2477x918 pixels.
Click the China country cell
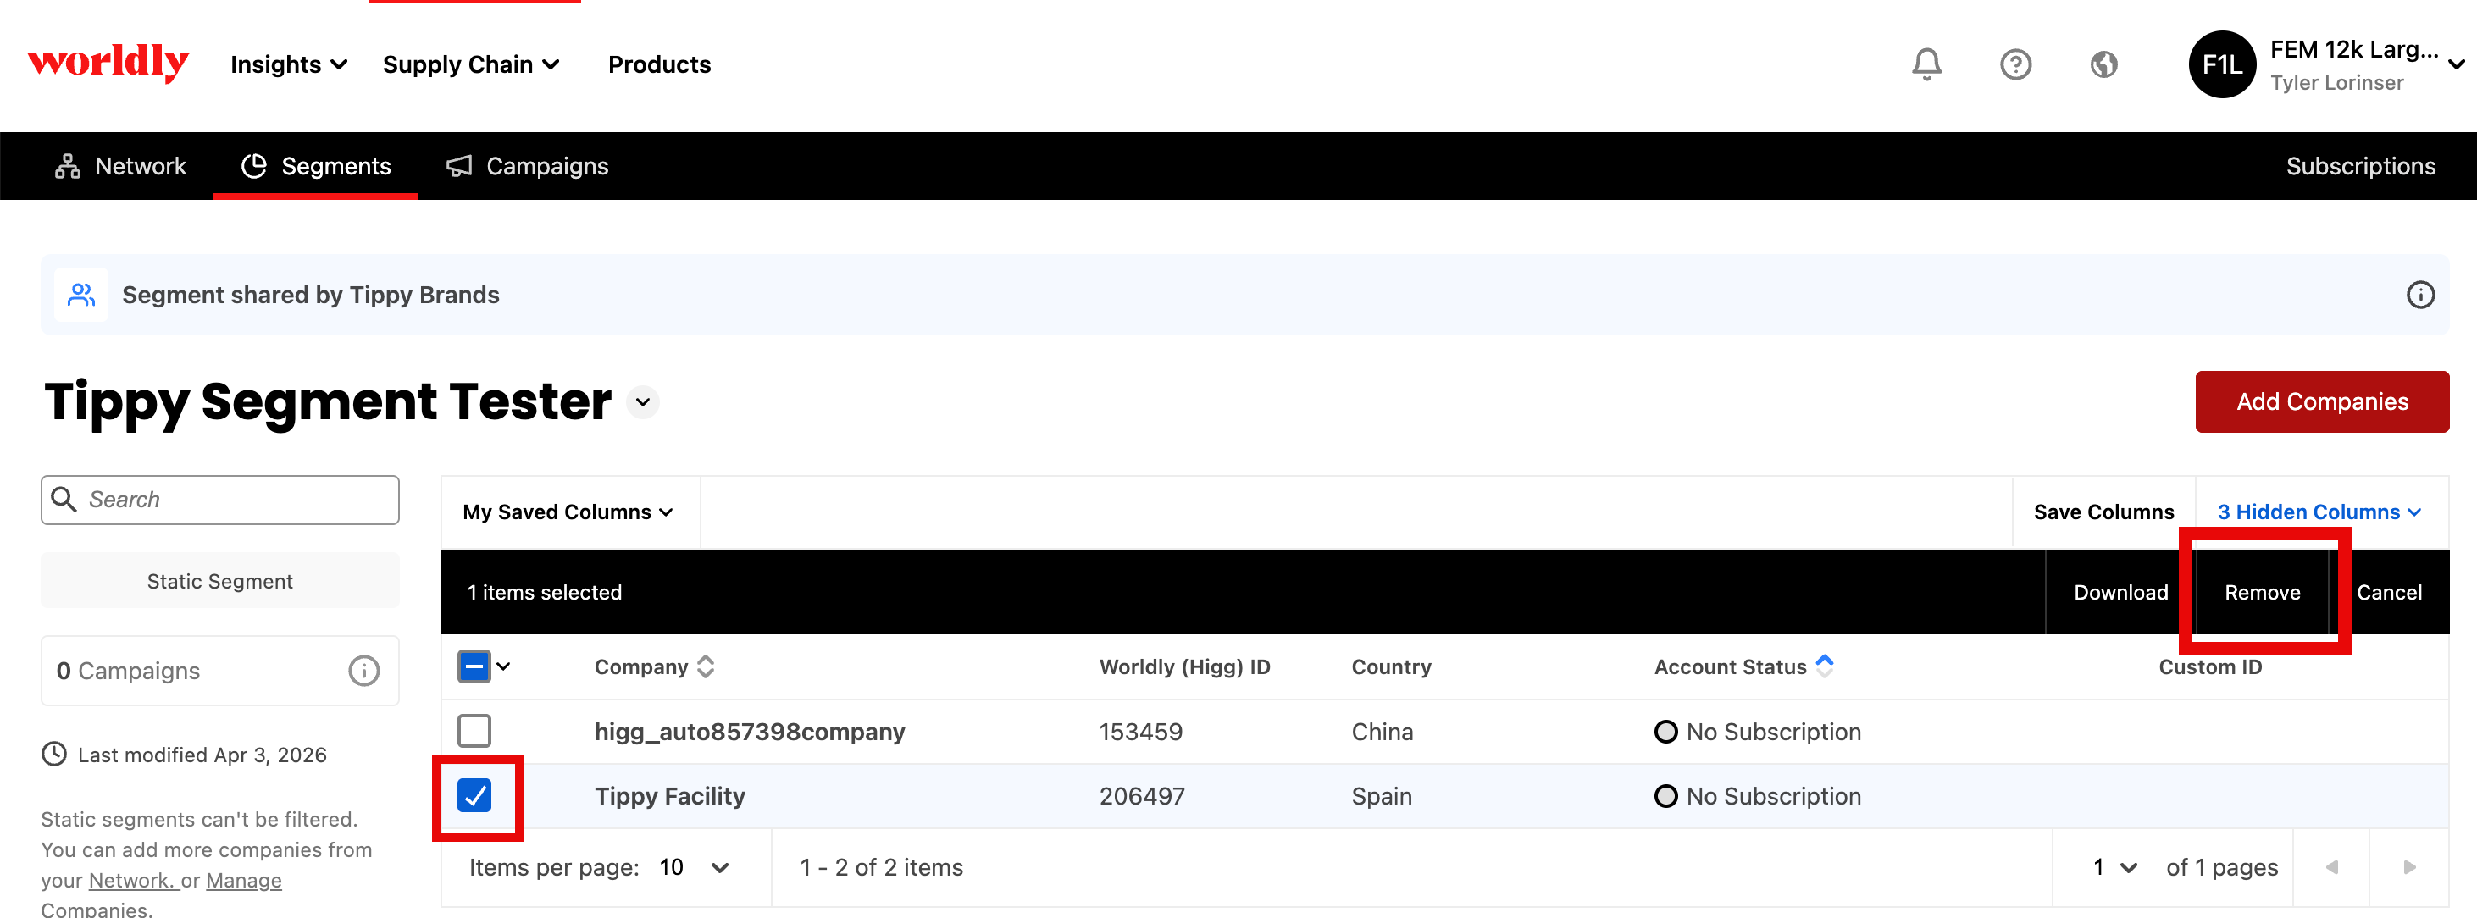pos(1382,732)
